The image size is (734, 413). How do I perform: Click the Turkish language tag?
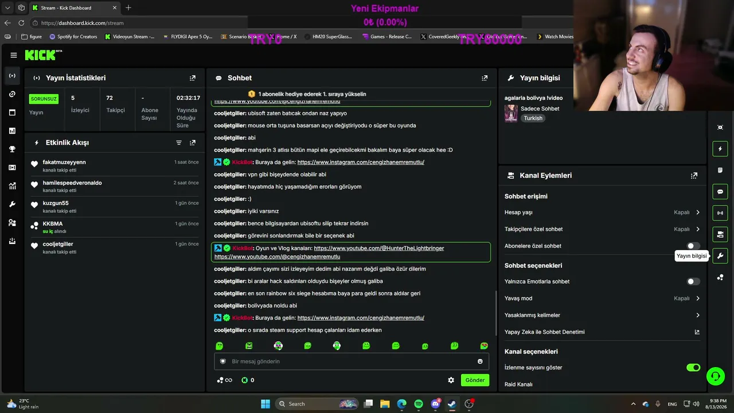pyautogui.click(x=533, y=118)
